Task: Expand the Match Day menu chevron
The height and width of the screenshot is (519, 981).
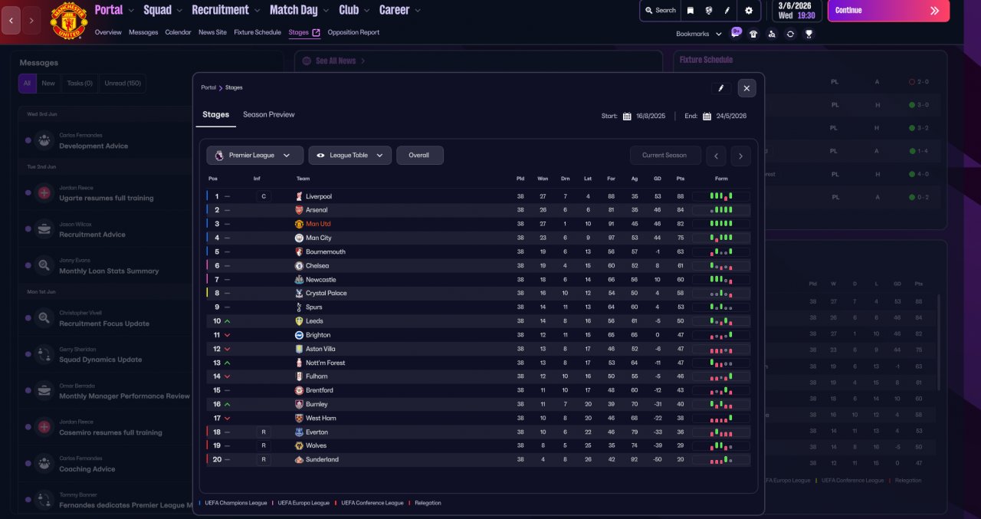Action: pyautogui.click(x=326, y=11)
